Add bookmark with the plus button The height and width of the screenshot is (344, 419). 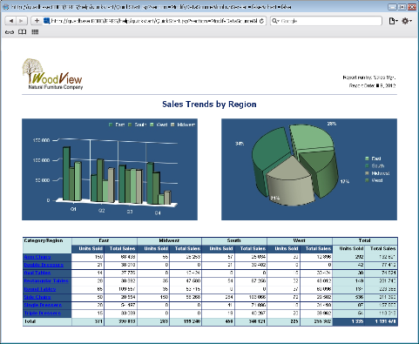click(x=37, y=21)
